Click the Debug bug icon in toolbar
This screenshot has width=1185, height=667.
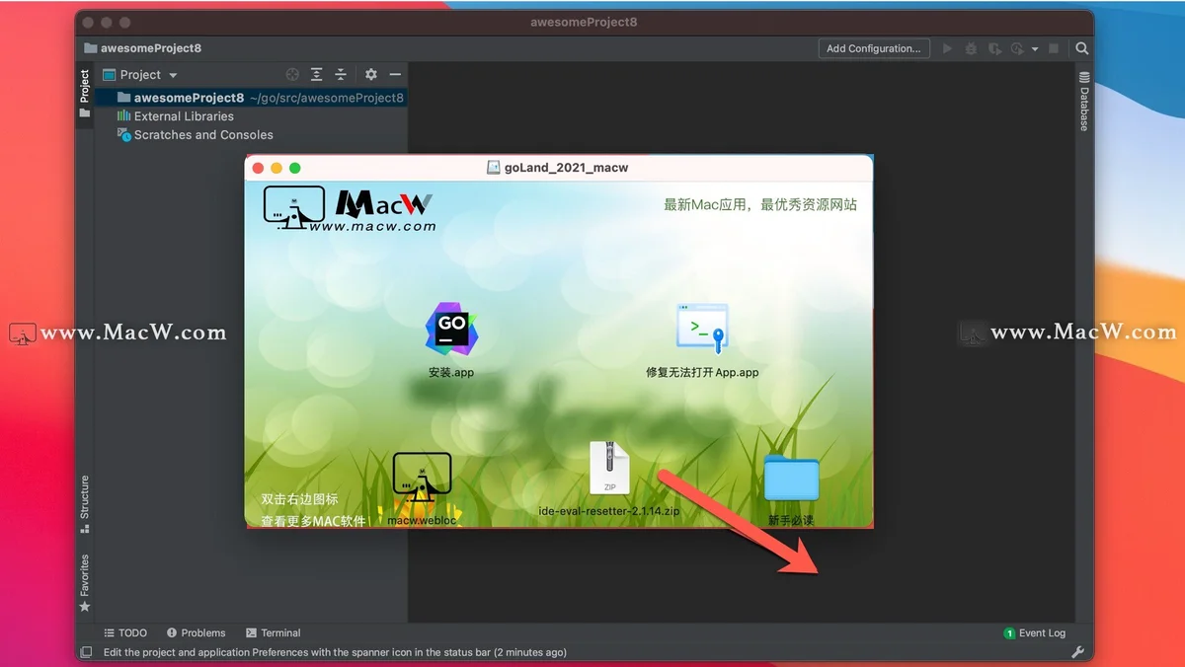tap(971, 48)
